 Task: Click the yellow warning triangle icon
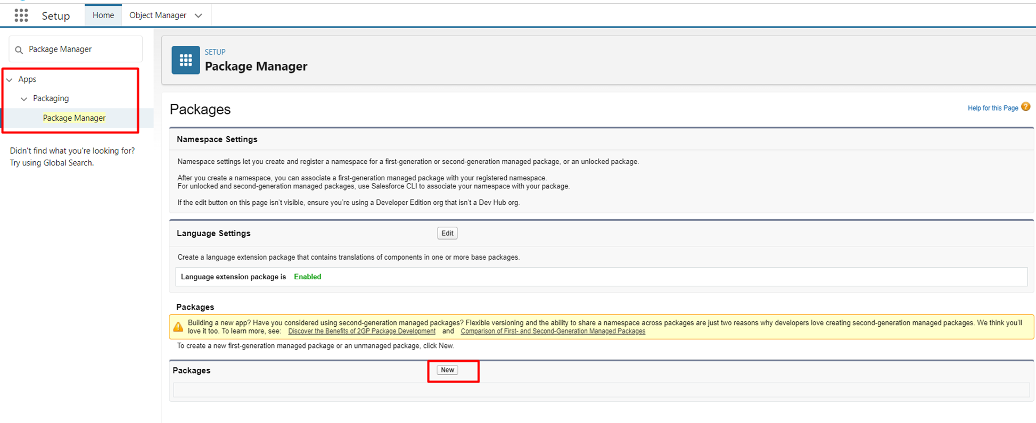tap(178, 327)
